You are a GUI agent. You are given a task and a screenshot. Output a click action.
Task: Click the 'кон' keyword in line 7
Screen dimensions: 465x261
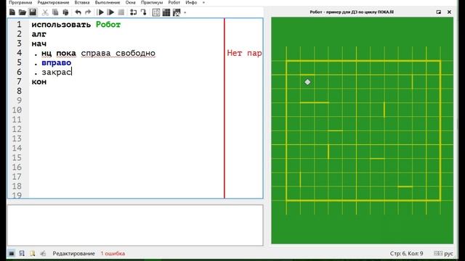click(x=39, y=82)
